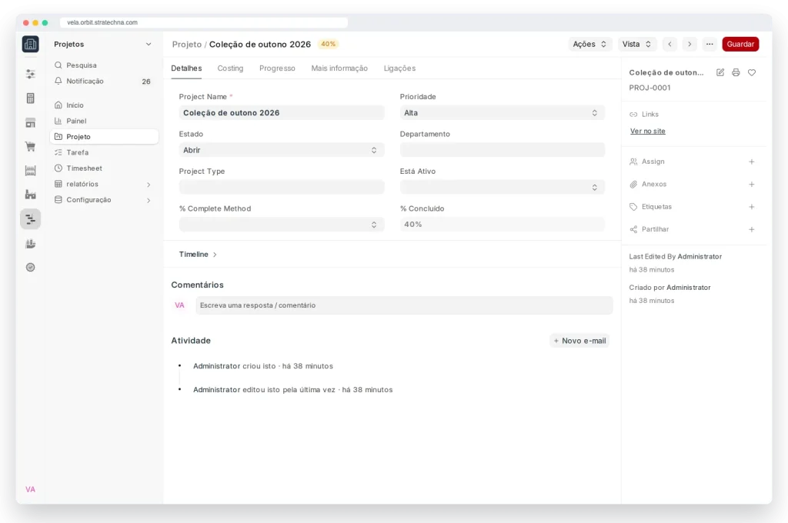Add a tag with the Etiquetas plus icon
The width and height of the screenshot is (788, 523).
tap(752, 207)
